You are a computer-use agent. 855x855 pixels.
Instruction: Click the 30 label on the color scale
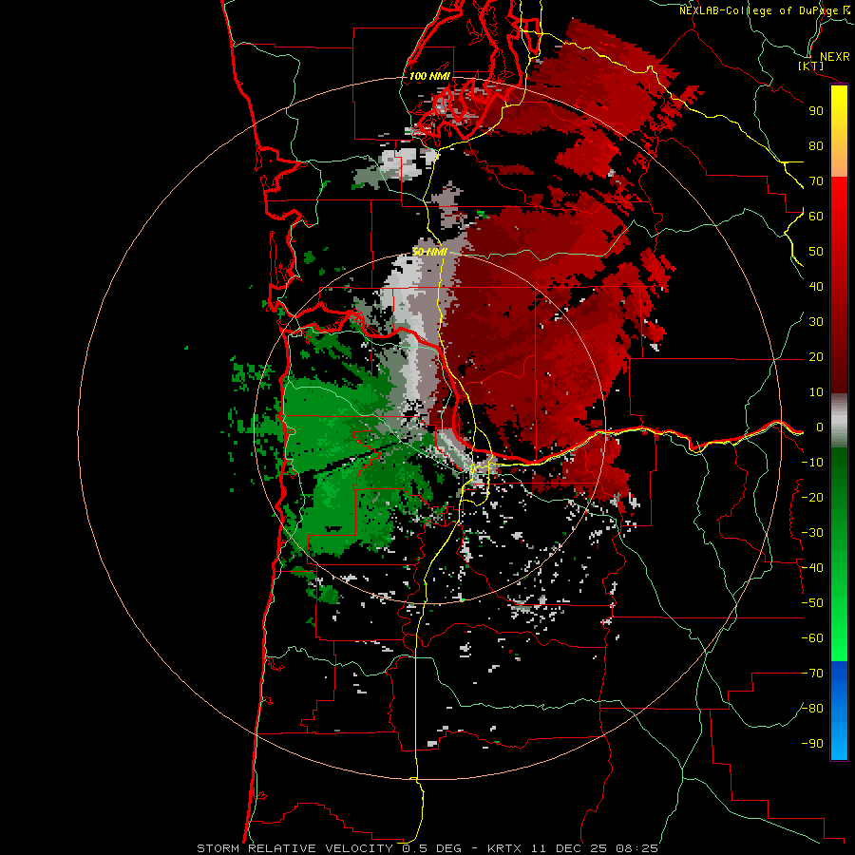(816, 322)
